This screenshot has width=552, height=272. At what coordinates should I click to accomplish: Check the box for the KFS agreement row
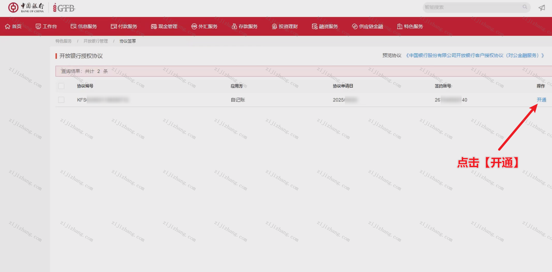click(x=61, y=100)
